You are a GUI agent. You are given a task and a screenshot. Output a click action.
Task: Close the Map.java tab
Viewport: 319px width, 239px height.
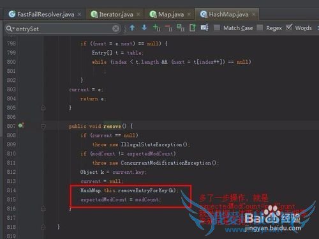click(189, 14)
